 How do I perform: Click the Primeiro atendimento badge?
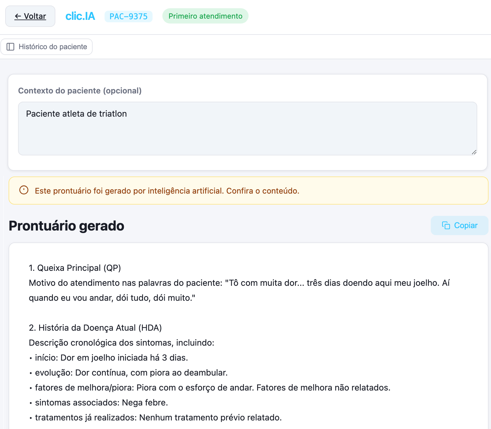(205, 16)
